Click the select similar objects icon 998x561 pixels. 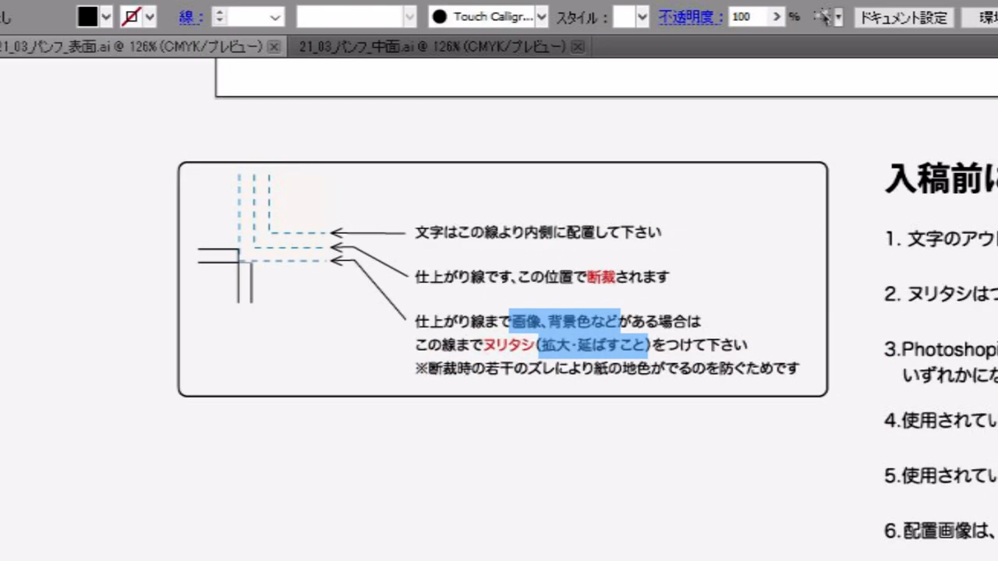click(x=822, y=16)
